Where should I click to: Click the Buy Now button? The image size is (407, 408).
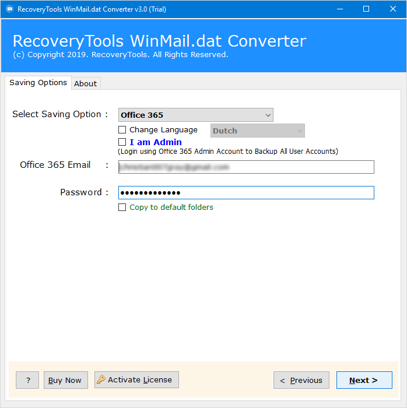(65, 380)
